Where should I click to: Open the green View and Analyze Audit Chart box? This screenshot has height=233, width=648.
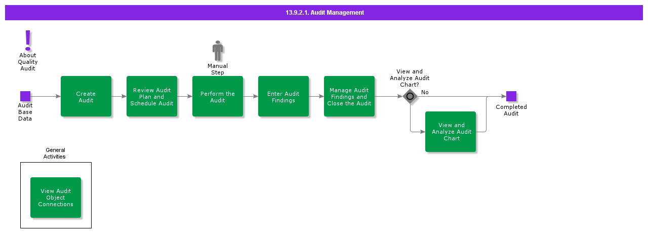[451, 132]
